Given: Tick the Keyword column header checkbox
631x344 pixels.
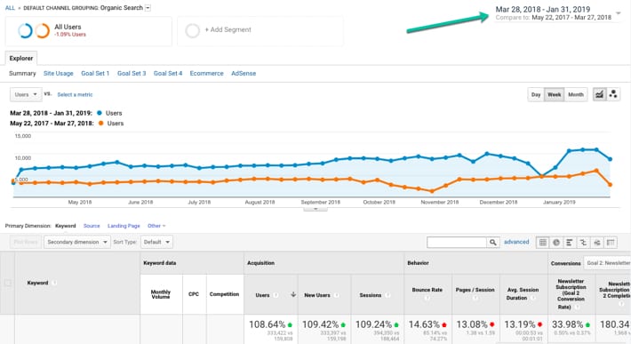Looking at the screenshot, I should [x=8, y=283].
